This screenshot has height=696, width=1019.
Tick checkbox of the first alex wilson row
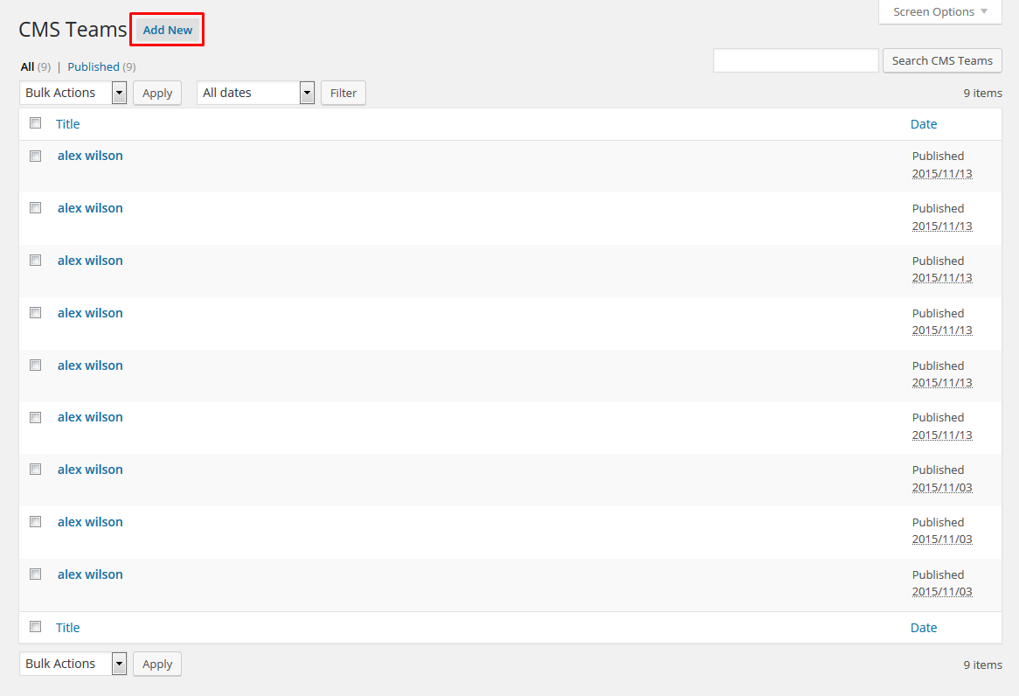(36, 157)
